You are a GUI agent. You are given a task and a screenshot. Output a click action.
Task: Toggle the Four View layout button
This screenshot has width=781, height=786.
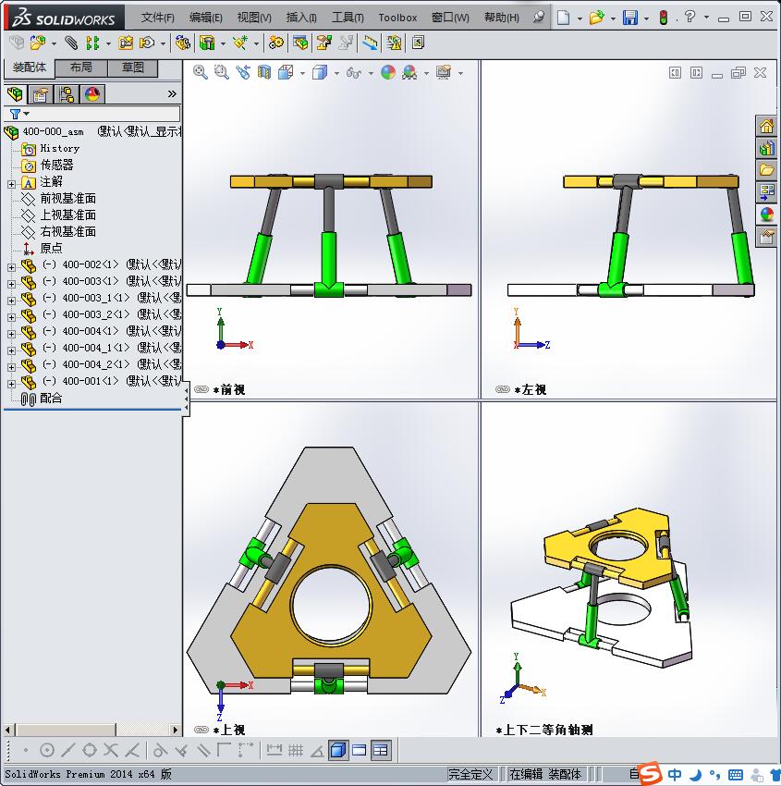381,751
